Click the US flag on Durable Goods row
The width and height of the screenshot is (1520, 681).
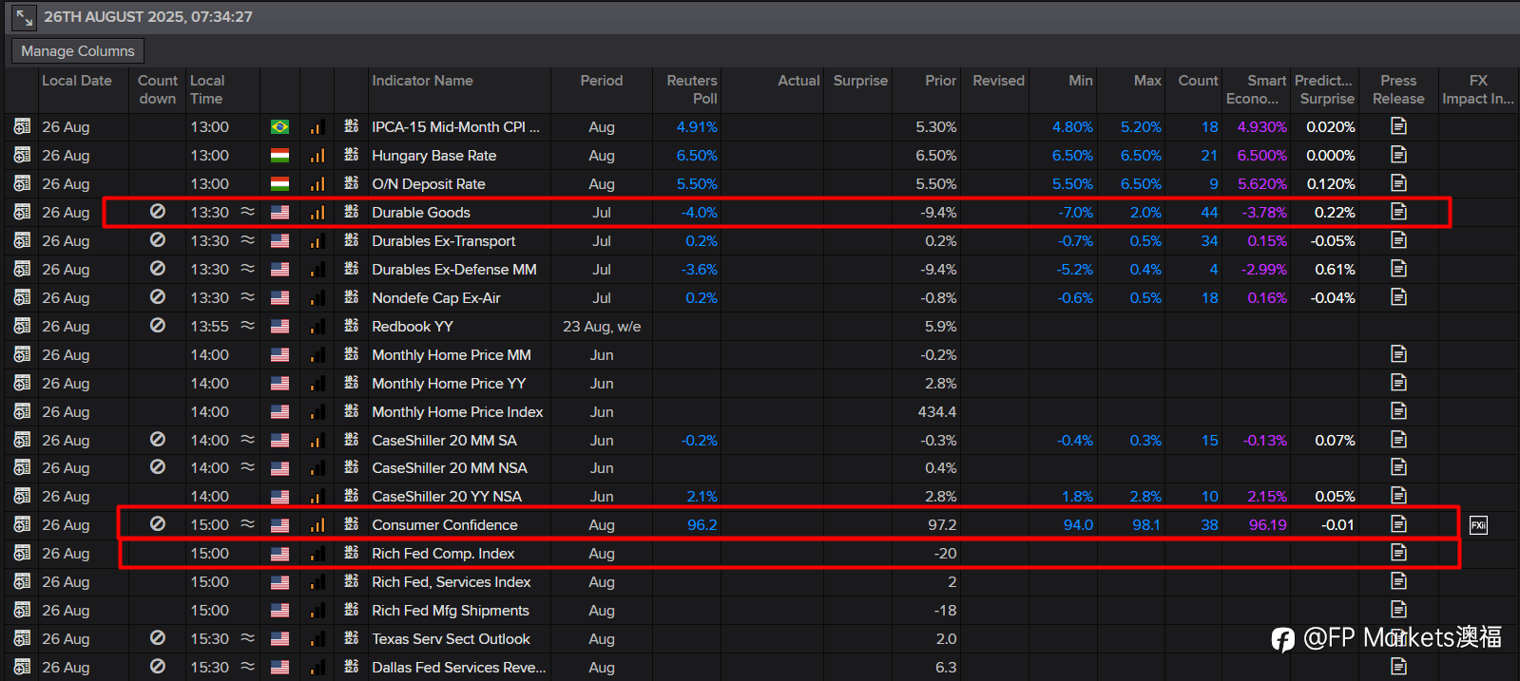[x=279, y=212]
